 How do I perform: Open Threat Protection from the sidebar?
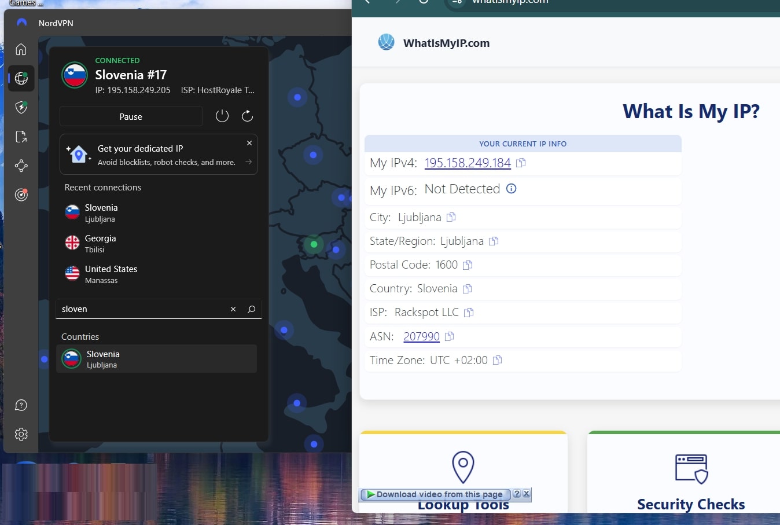click(x=21, y=108)
